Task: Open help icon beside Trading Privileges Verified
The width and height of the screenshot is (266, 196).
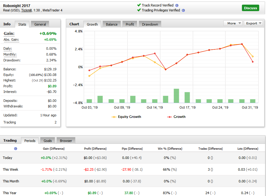Action: (183, 10)
